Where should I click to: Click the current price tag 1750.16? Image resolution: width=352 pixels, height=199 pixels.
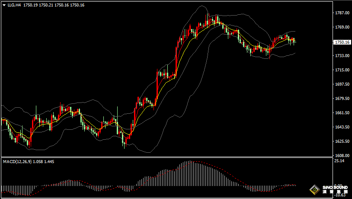pyautogui.click(x=342, y=42)
